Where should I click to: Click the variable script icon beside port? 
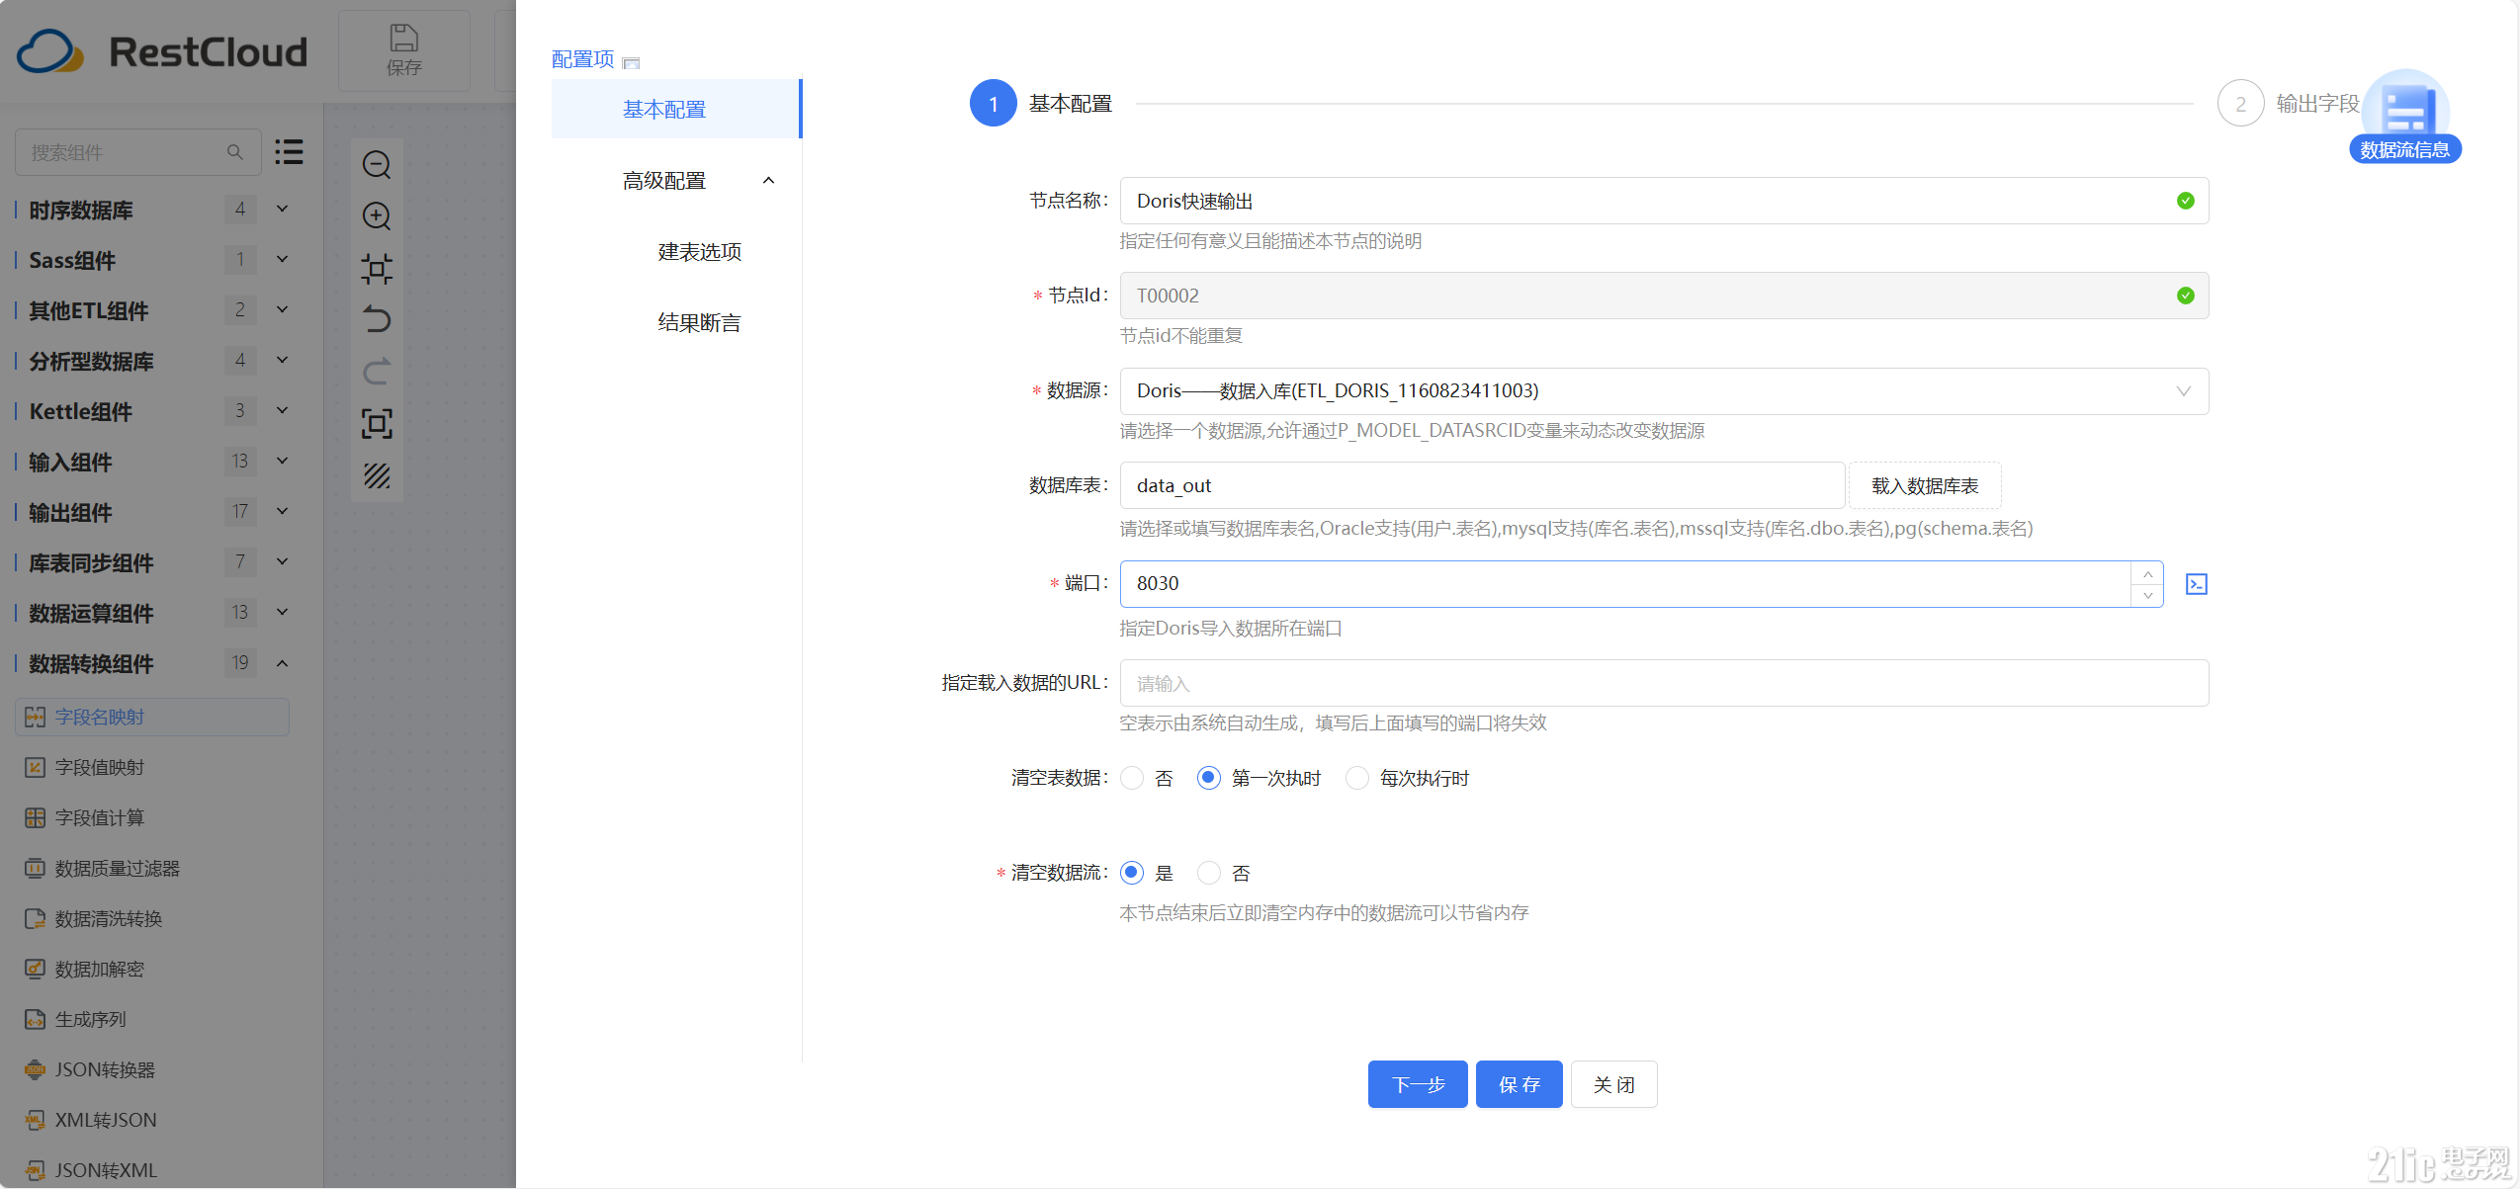[2196, 584]
